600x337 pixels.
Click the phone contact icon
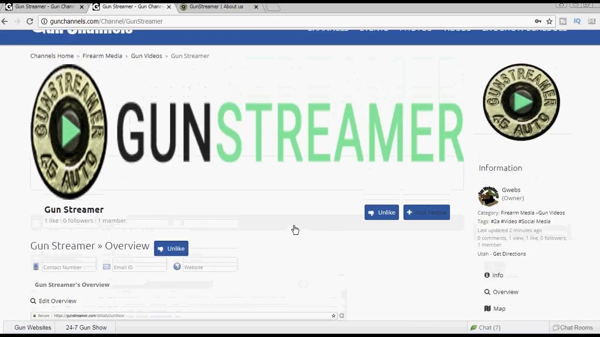[36, 267]
